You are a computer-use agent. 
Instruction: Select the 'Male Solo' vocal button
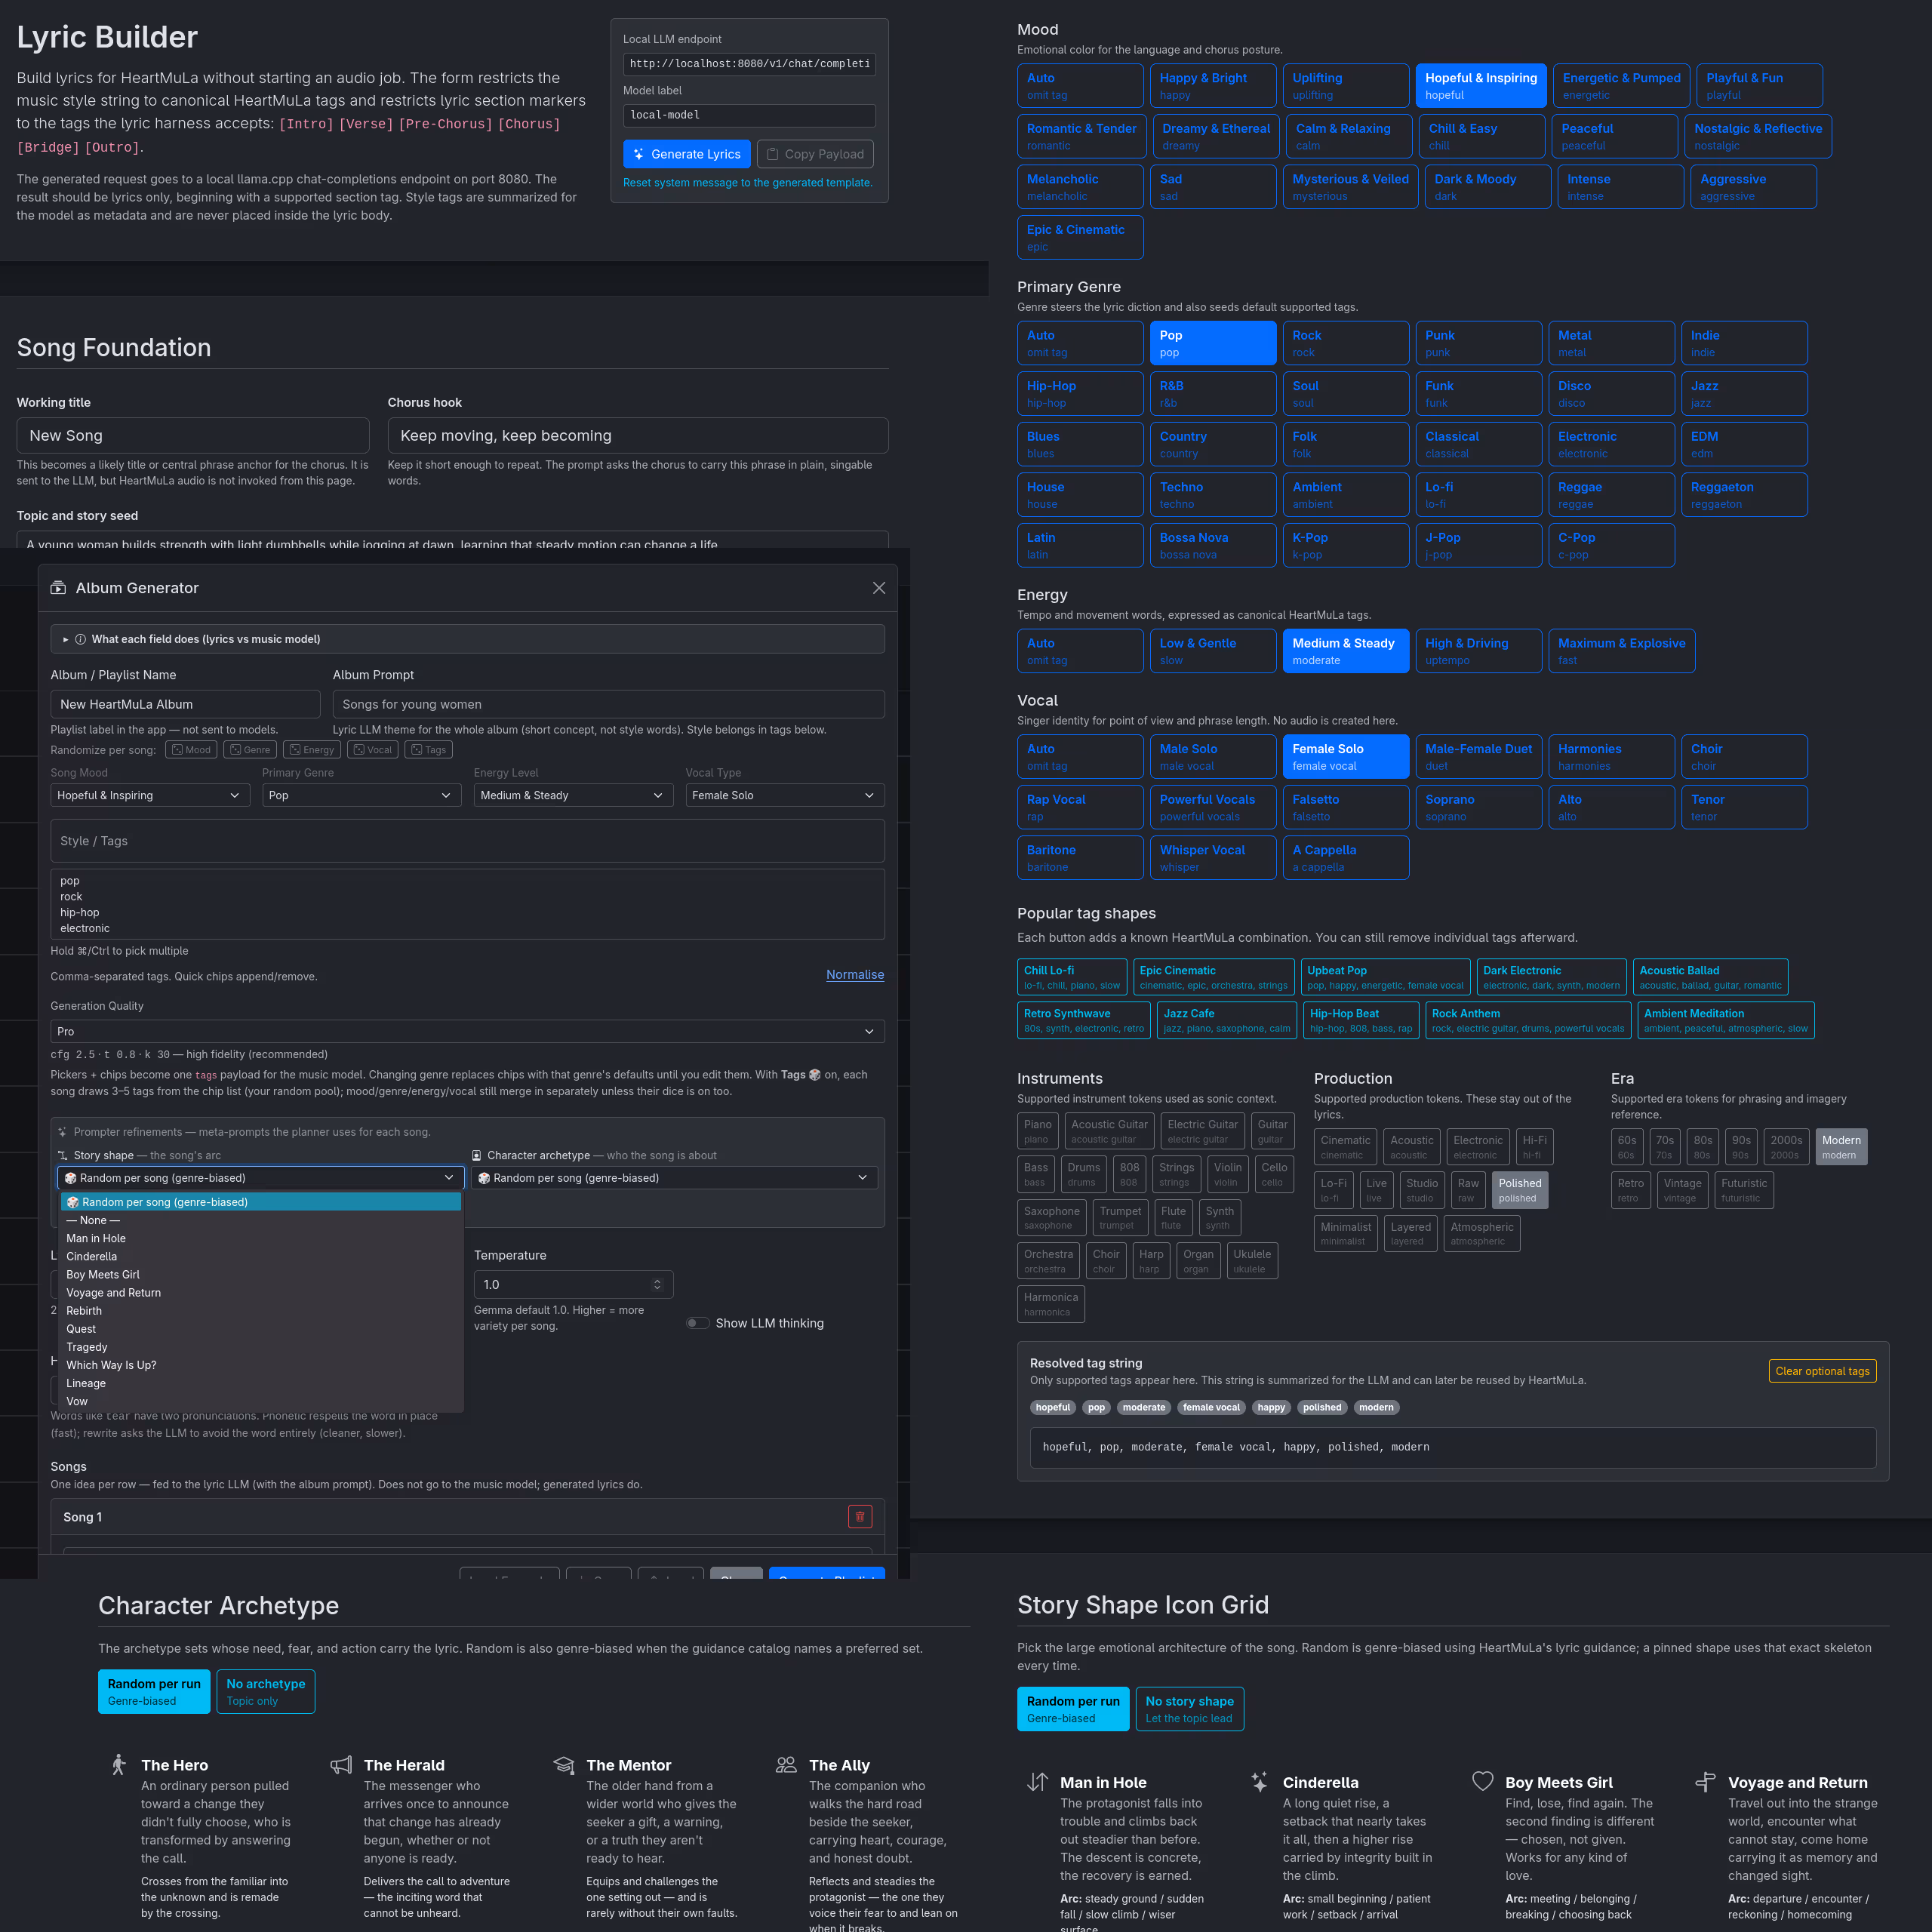click(x=1212, y=756)
